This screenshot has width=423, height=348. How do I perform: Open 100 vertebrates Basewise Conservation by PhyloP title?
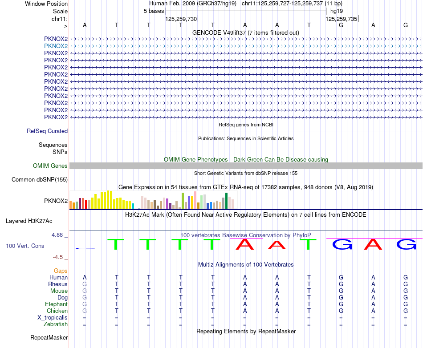click(246, 235)
